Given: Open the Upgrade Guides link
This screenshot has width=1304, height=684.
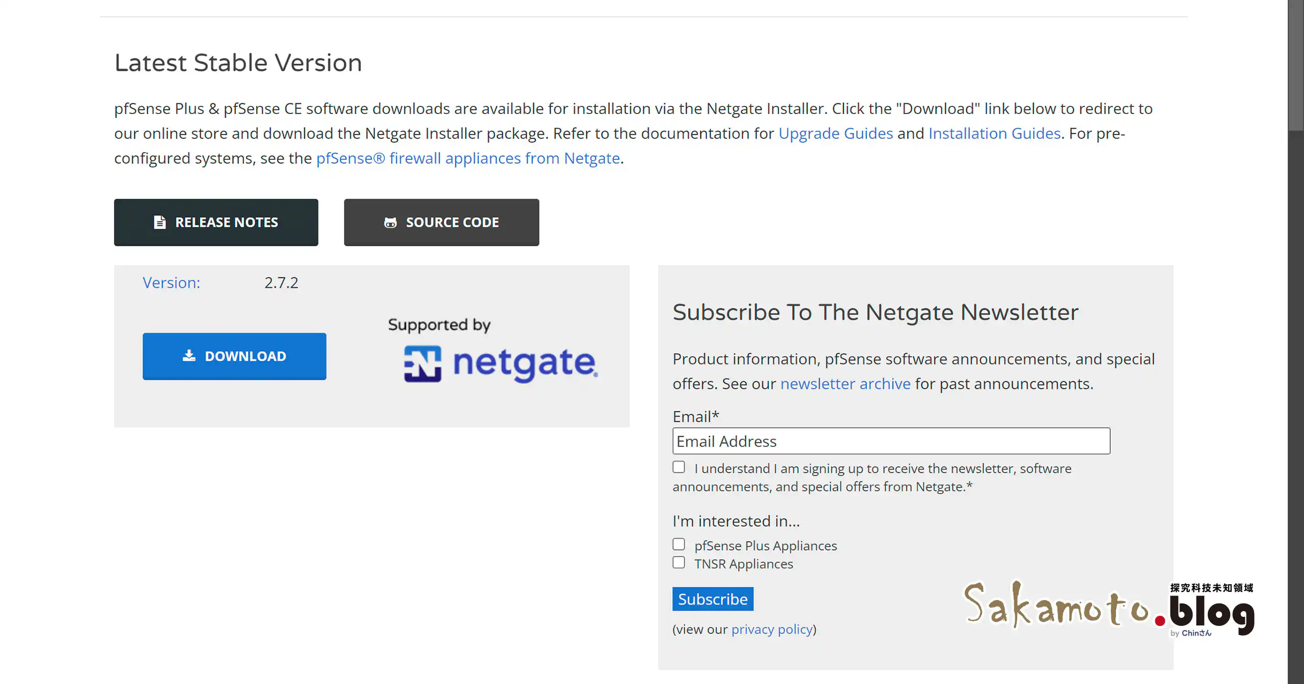Looking at the screenshot, I should point(835,133).
